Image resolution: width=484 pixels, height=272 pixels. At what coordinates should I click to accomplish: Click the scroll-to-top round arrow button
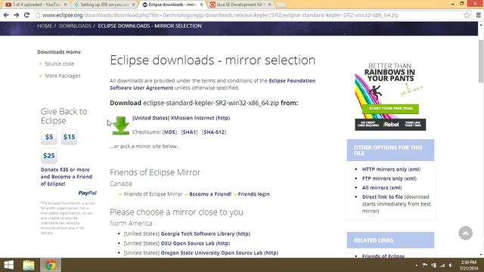466,233
